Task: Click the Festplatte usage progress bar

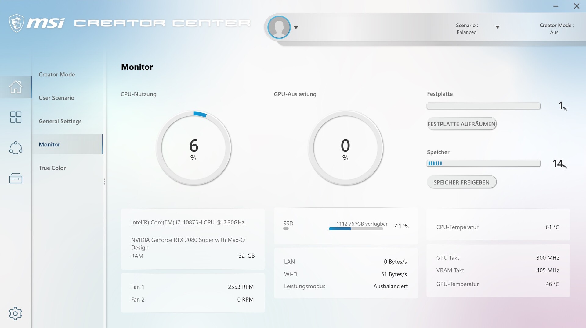Action: (x=483, y=106)
